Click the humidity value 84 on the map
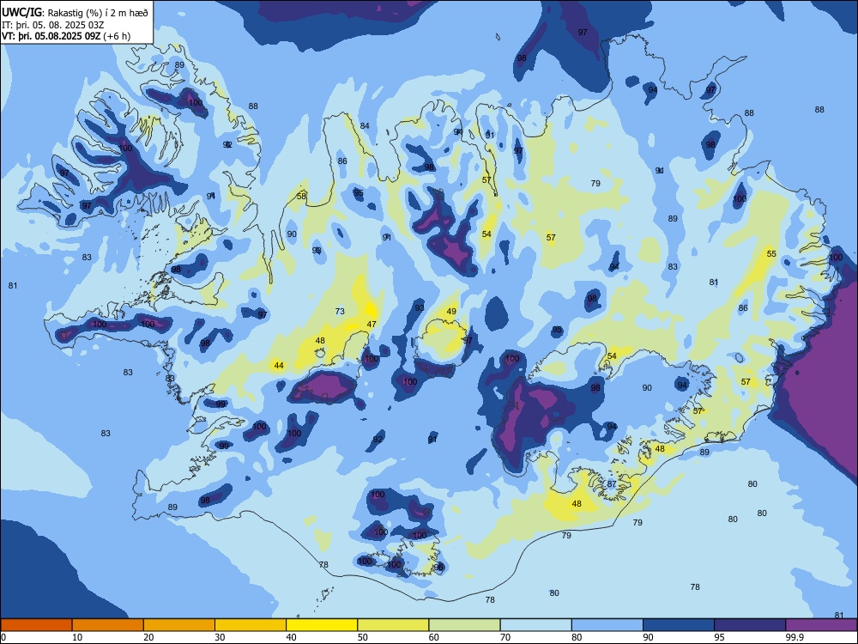858x644 pixels. [365, 126]
